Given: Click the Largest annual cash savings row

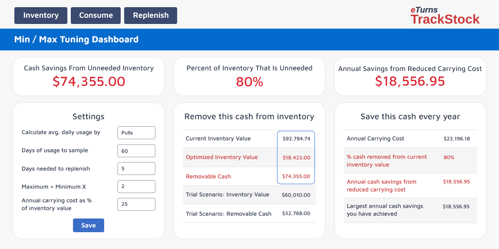Looking at the screenshot, I should (410, 210).
